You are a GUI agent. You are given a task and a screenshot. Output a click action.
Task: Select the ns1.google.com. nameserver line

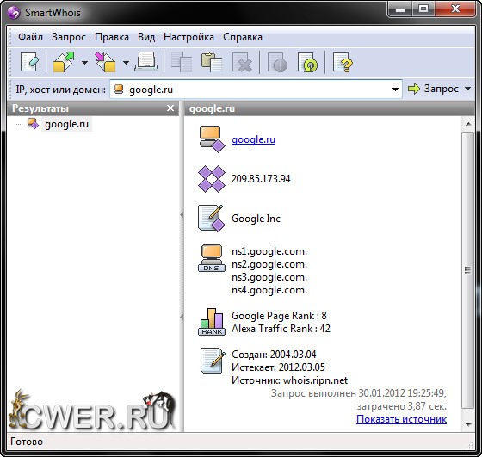pyautogui.click(x=269, y=251)
